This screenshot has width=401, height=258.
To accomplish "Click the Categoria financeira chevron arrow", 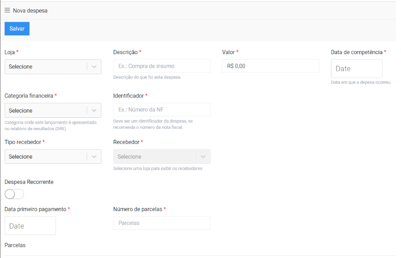I will pyautogui.click(x=94, y=110).
